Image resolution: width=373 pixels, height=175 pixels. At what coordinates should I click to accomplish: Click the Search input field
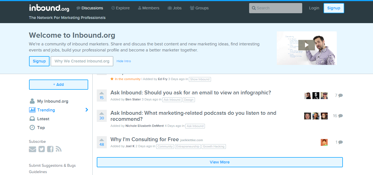(276, 8)
